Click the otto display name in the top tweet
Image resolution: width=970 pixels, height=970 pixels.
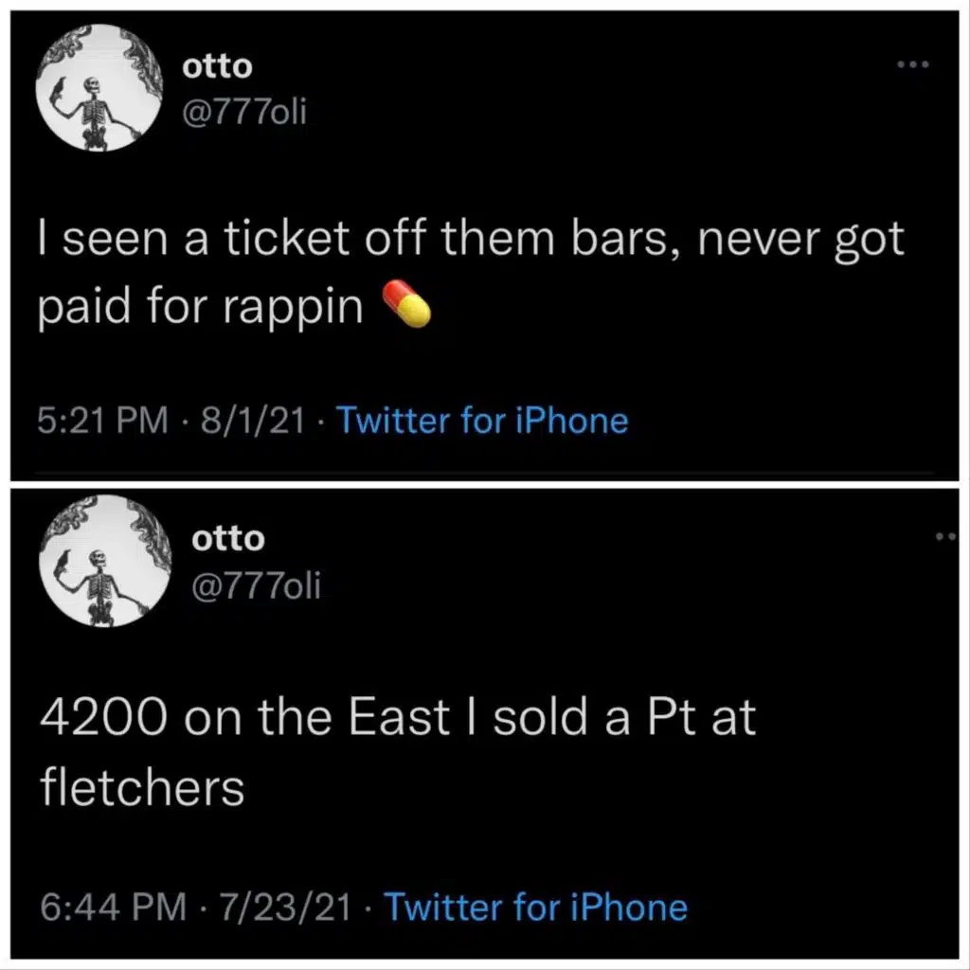pyautogui.click(x=217, y=68)
